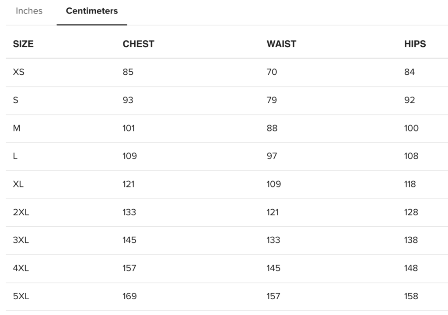
Task: Select the S size row label
Action: click(16, 100)
